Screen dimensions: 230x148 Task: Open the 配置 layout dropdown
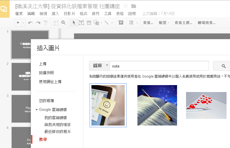164,23
